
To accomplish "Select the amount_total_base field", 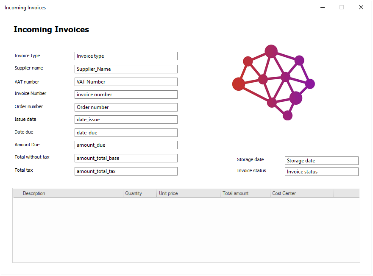I will click(126, 158).
